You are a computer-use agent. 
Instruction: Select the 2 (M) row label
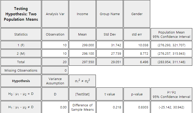(21, 53)
